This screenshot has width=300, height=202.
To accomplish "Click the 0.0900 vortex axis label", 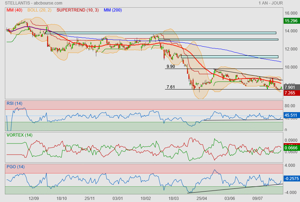I will tap(291, 140).
